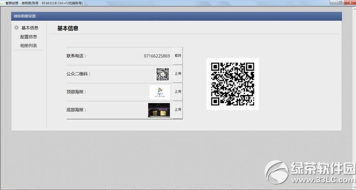
Task: Click 修改 button for 联系电话
Action: tap(178, 55)
